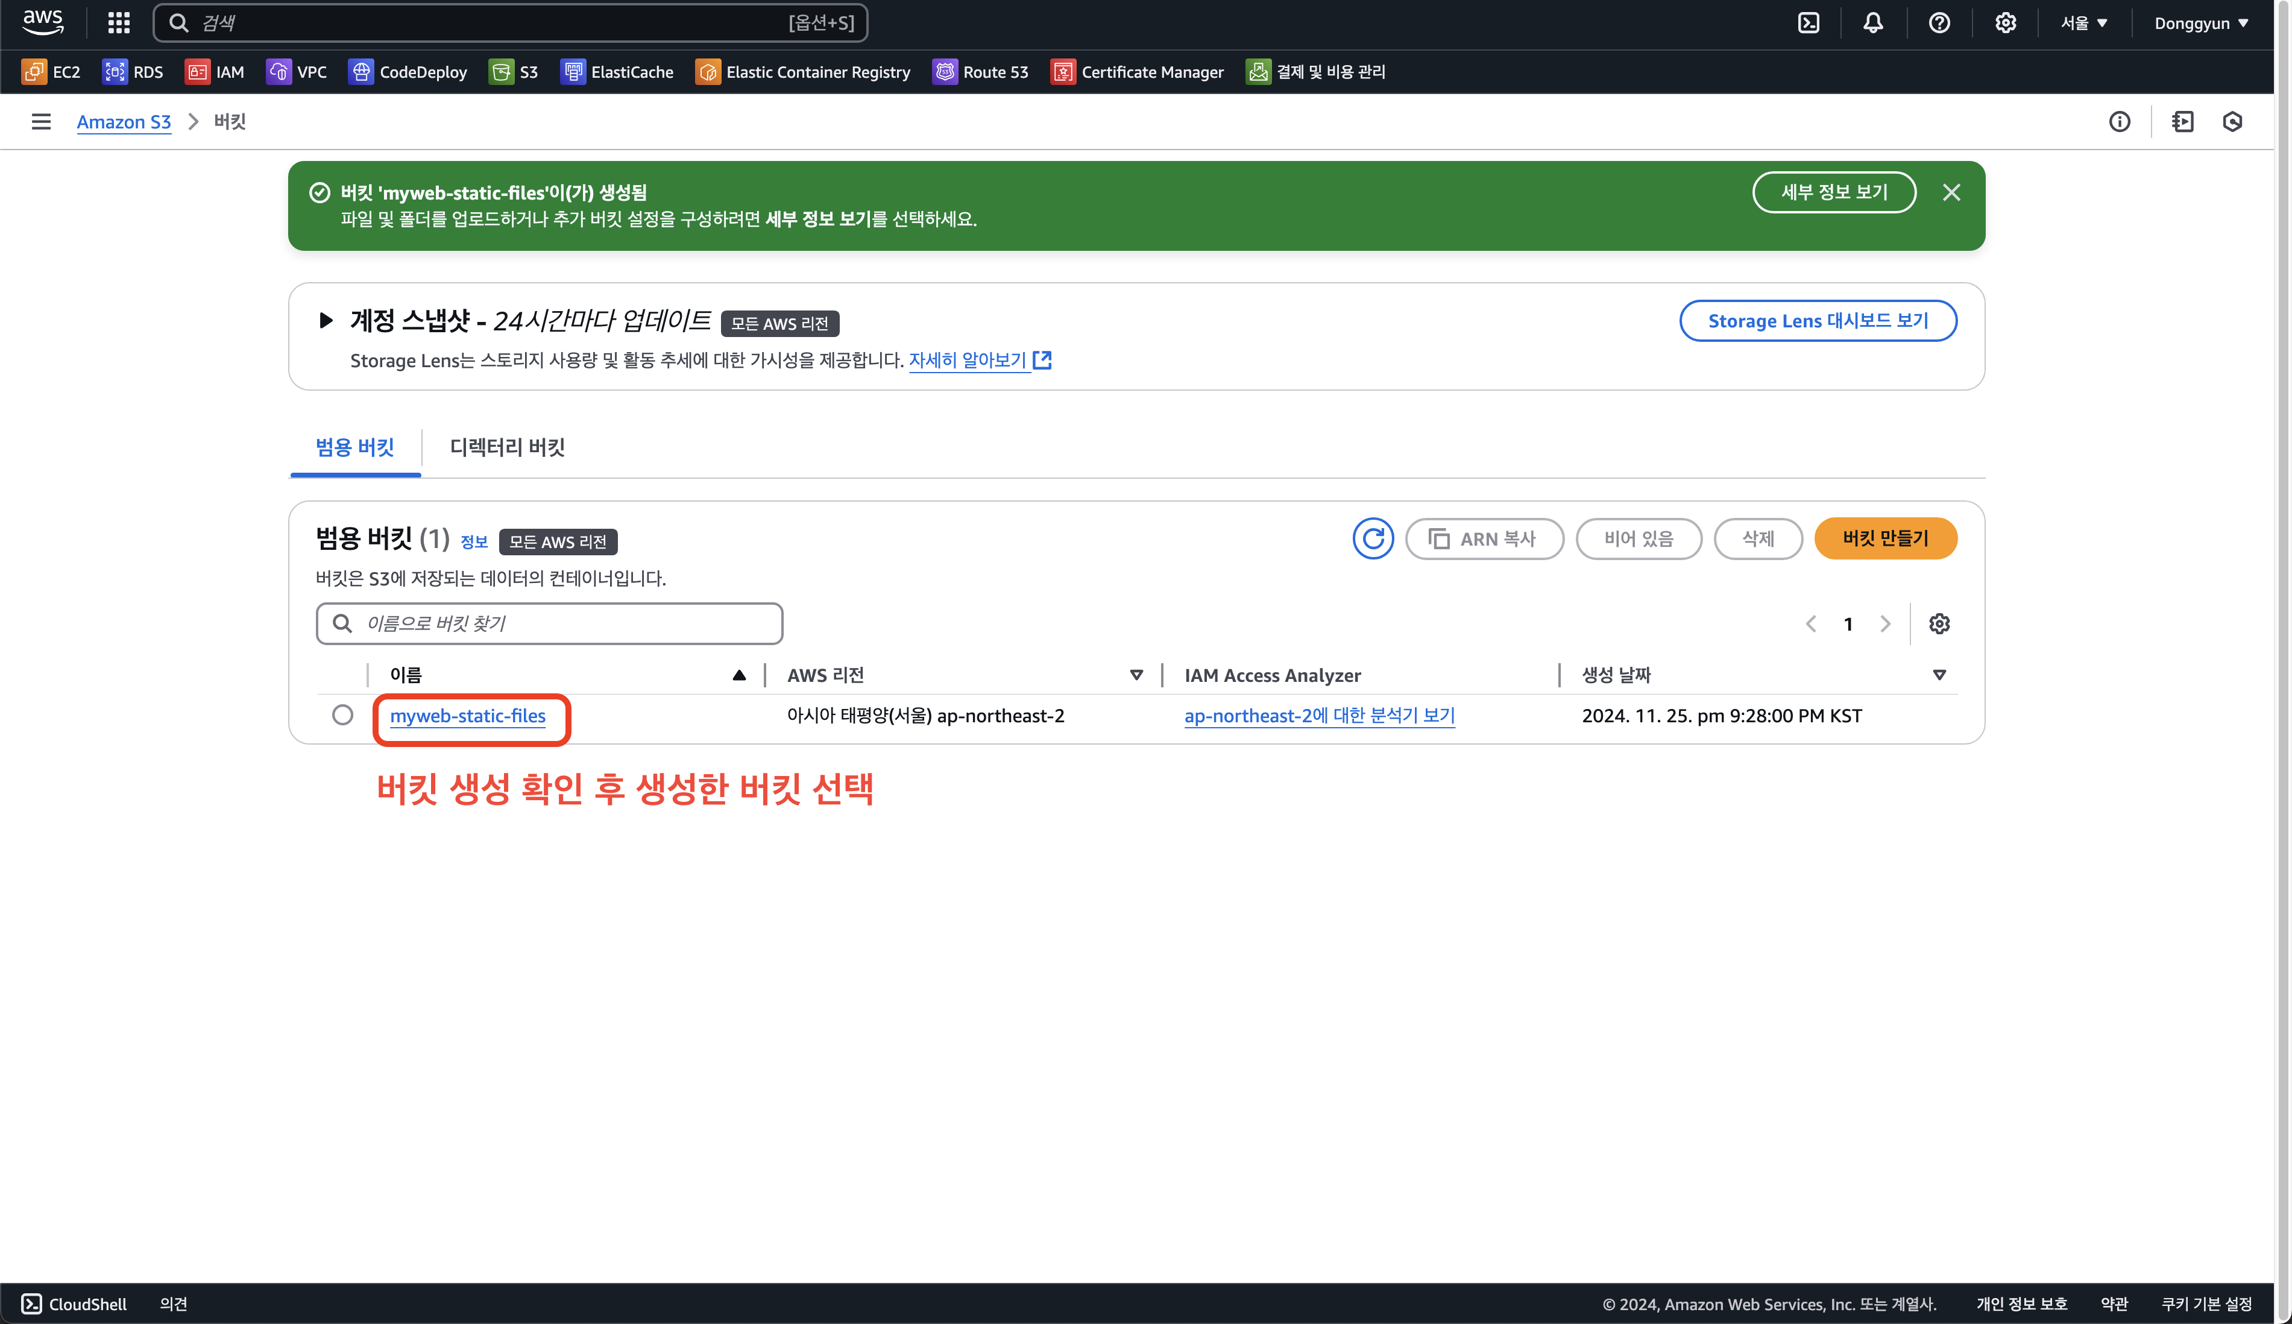Viewport: 2292px width, 1324px height.
Task: Launch CloudShell from the top bar icon
Action: [1809, 23]
